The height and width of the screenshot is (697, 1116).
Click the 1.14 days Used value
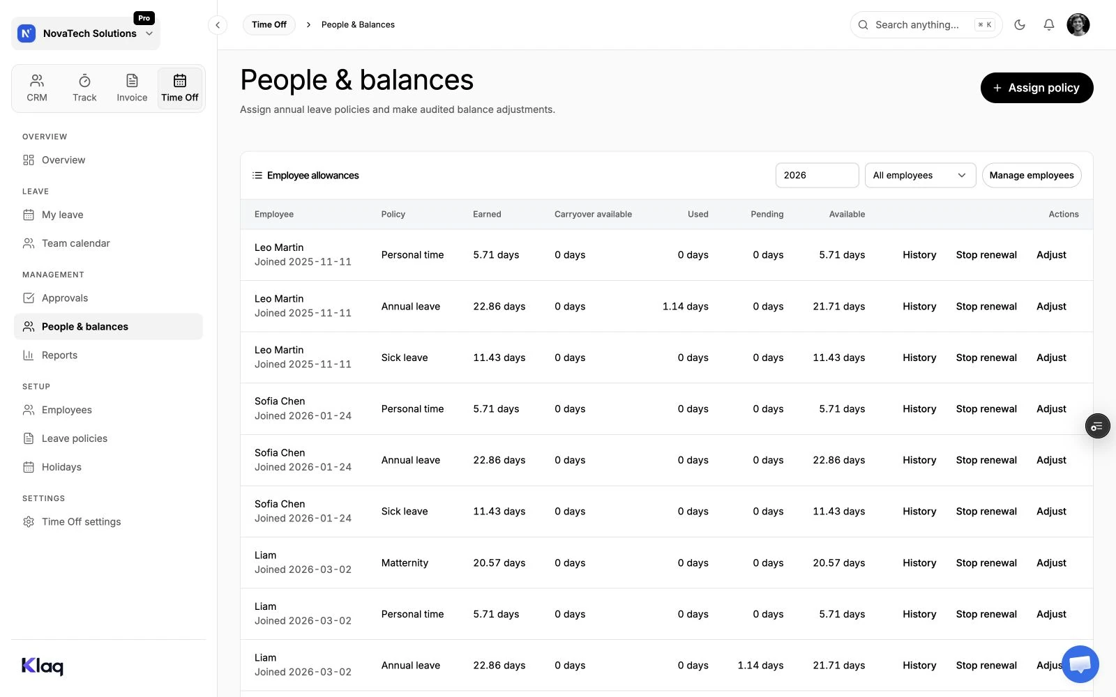point(685,307)
